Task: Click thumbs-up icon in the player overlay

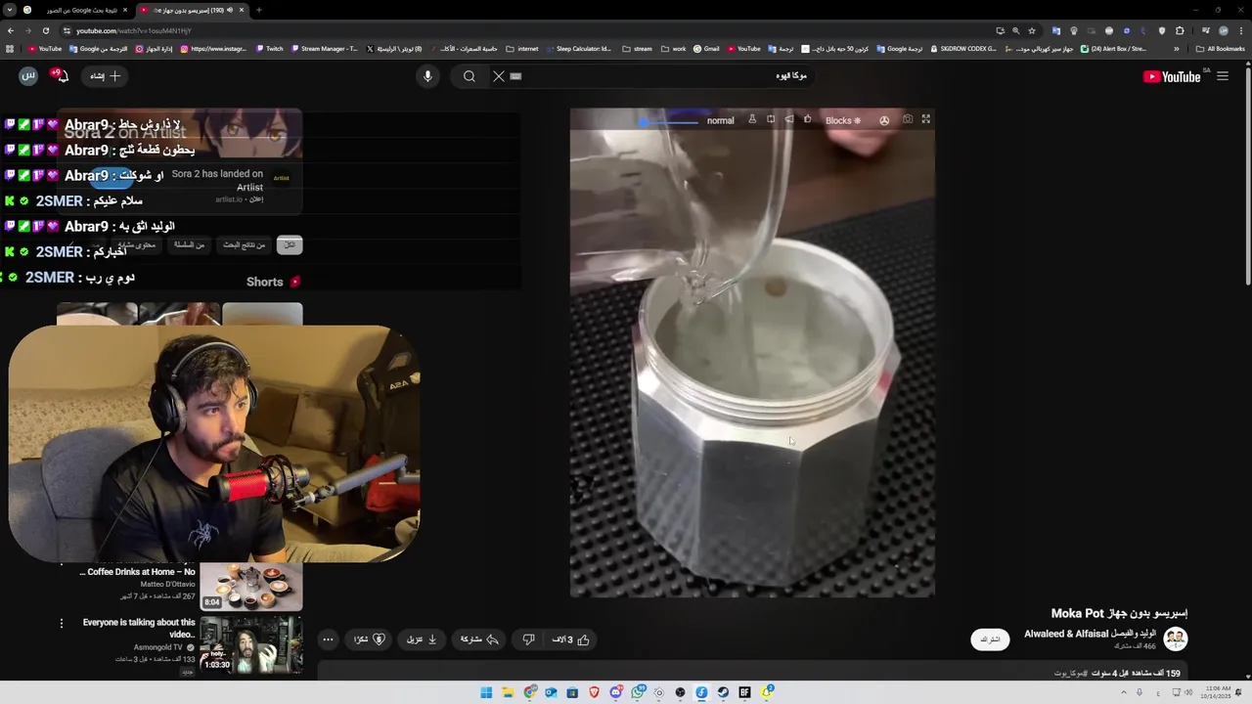Action: tap(807, 119)
